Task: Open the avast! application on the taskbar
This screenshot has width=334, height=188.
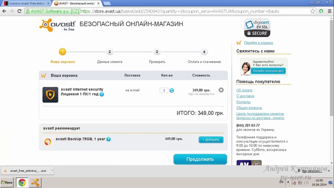Action: pos(35,182)
